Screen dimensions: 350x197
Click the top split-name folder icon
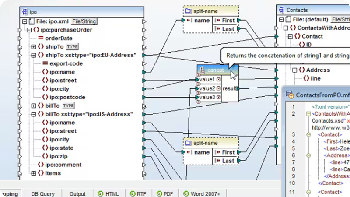pos(188,11)
